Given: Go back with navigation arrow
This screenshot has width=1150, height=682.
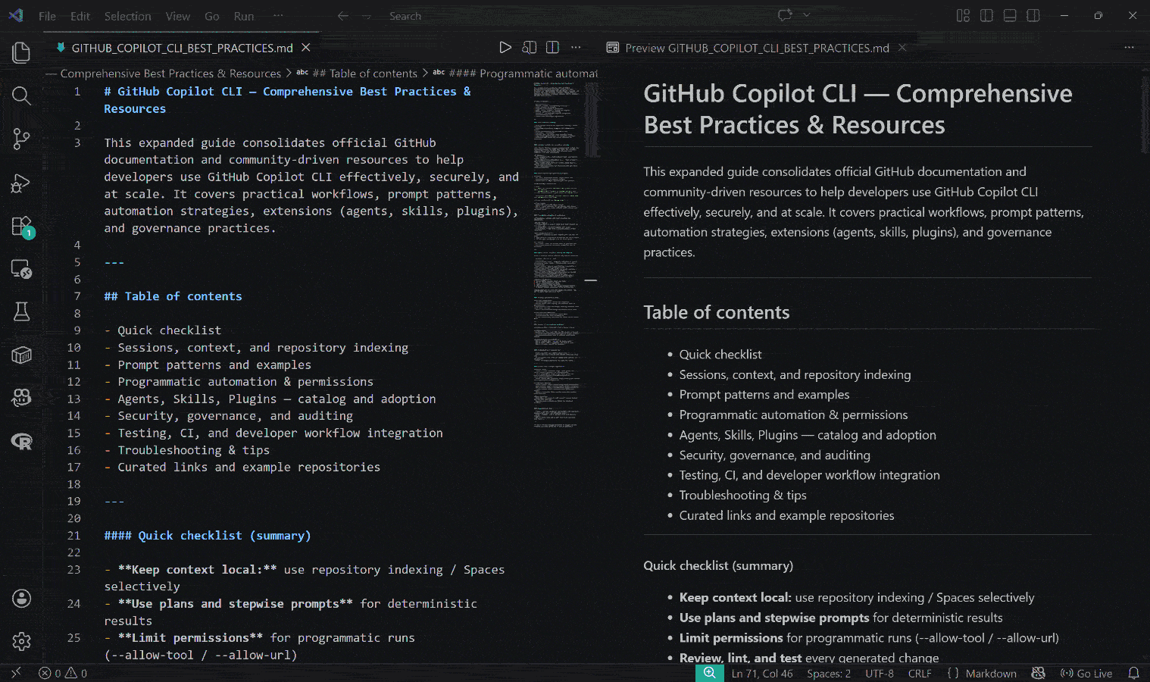Looking at the screenshot, I should [342, 16].
